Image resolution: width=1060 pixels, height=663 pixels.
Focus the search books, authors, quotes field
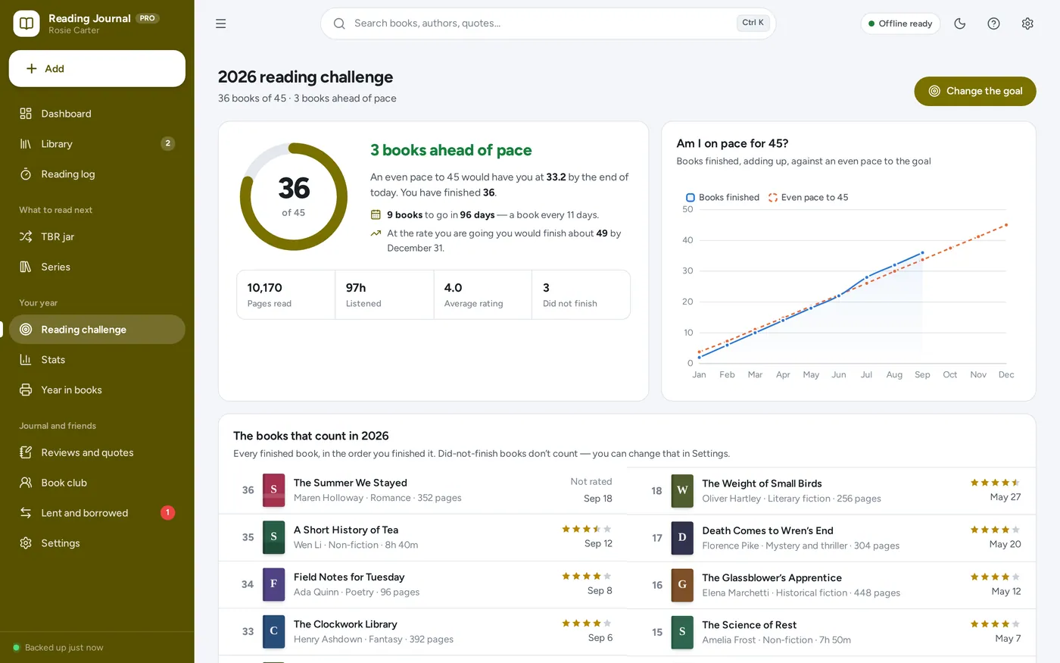[x=548, y=23]
